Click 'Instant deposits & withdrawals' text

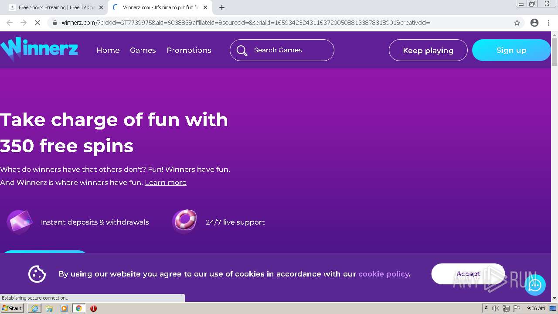pyautogui.click(x=95, y=222)
